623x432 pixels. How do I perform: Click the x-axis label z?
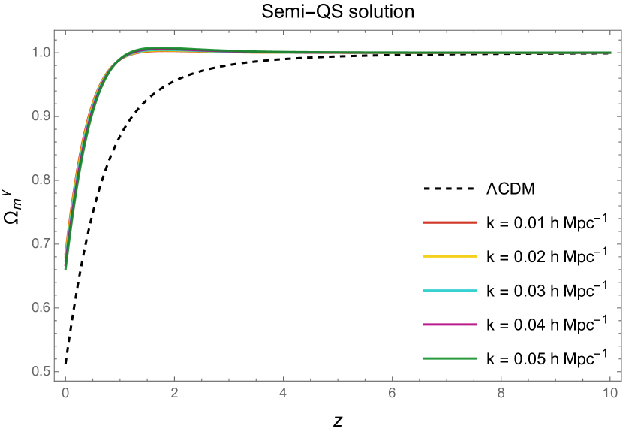click(x=337, y=421)
